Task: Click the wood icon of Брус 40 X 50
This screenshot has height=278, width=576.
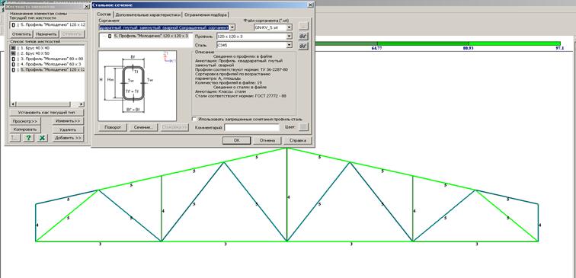Action: coord(13,53)
